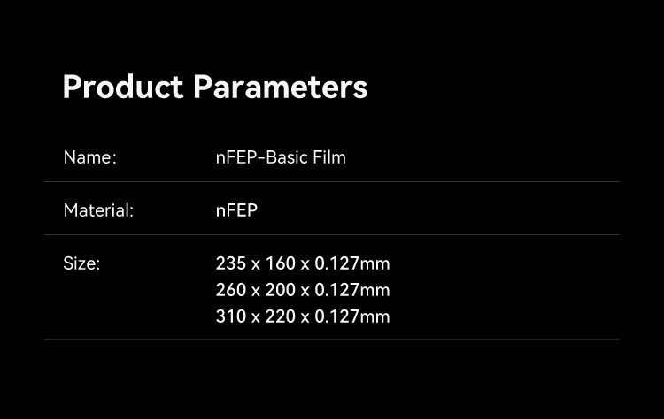This screenshot has width=664, height=419.
Task: Click the "Material:" label
Action: [98, 210]
